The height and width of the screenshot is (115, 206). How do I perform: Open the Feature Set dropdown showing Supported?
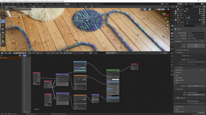[x=196, y=35]
